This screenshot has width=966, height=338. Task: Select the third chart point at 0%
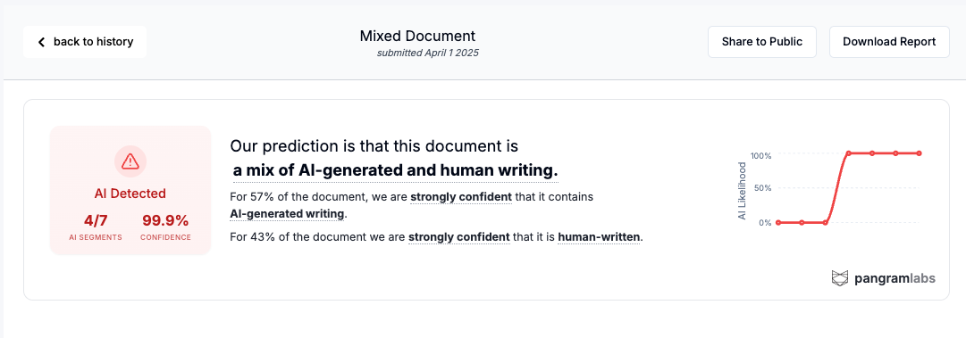coord(826,222)
